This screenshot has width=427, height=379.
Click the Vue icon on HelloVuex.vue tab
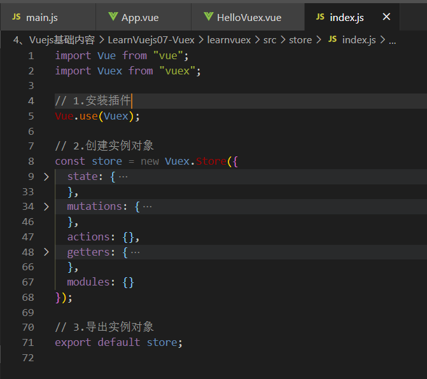[x=208, y=17]
